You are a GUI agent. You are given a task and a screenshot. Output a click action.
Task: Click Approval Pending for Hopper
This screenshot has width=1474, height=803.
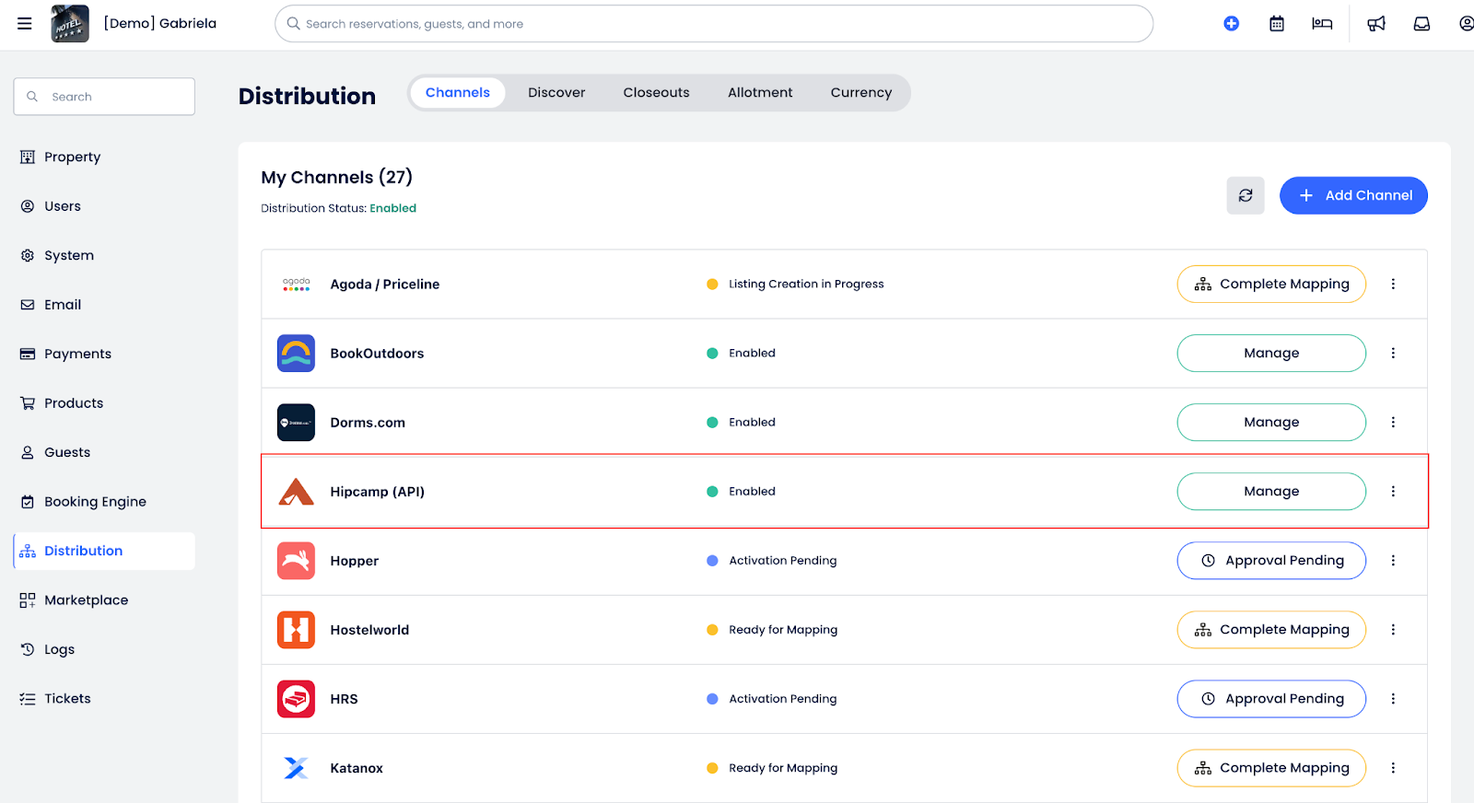point(1271,561)
